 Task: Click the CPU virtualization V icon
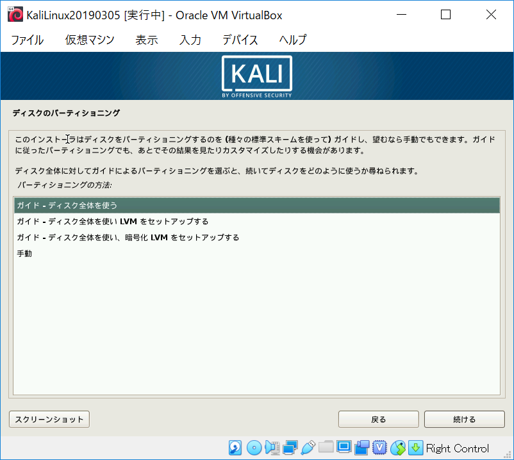coord(379,448)
